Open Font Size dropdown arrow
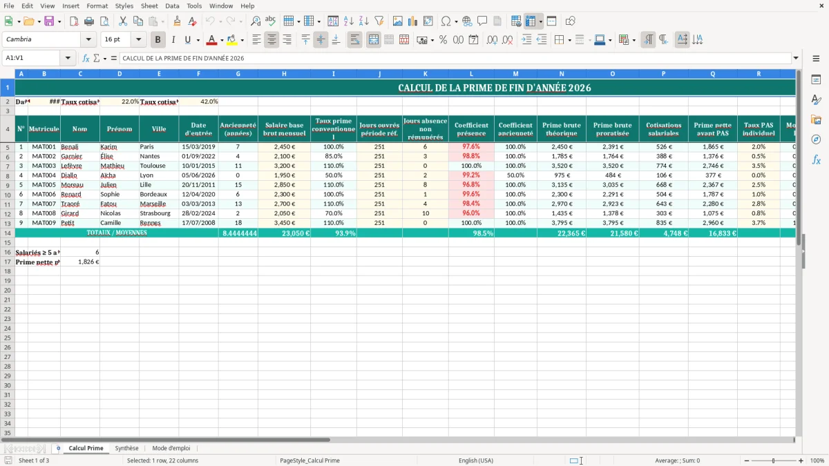Image resolution: width=829 pixels, height=466 pixels. coord(138,40)
